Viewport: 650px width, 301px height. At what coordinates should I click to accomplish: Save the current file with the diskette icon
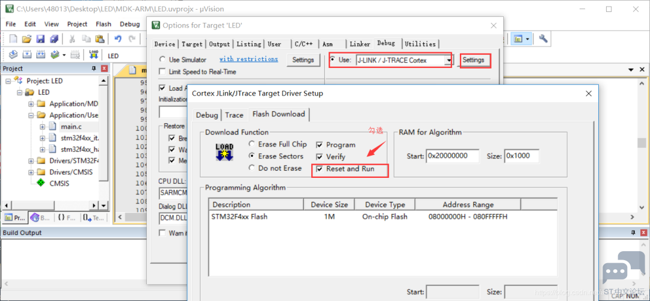(x=40, y=39)
